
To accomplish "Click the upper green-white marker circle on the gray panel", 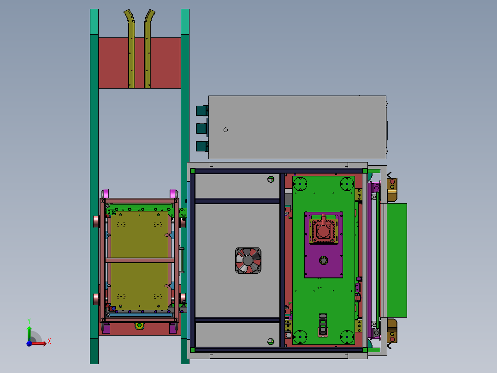I will point(271,180).
